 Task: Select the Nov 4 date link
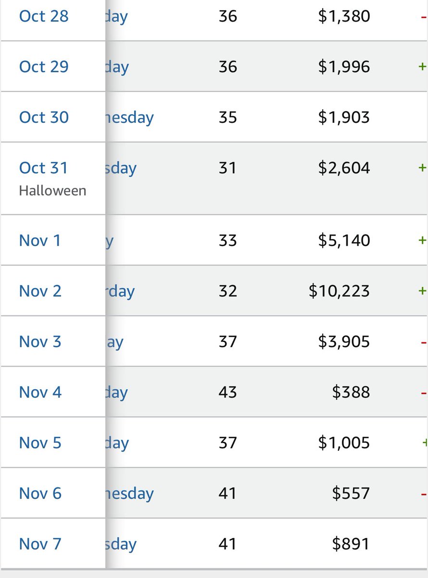click(40, 392)
